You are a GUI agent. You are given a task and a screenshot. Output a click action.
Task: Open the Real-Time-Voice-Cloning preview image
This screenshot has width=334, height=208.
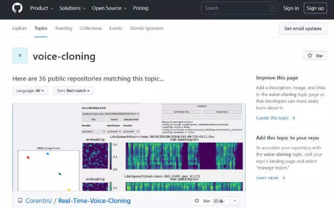tap(129, 147)
